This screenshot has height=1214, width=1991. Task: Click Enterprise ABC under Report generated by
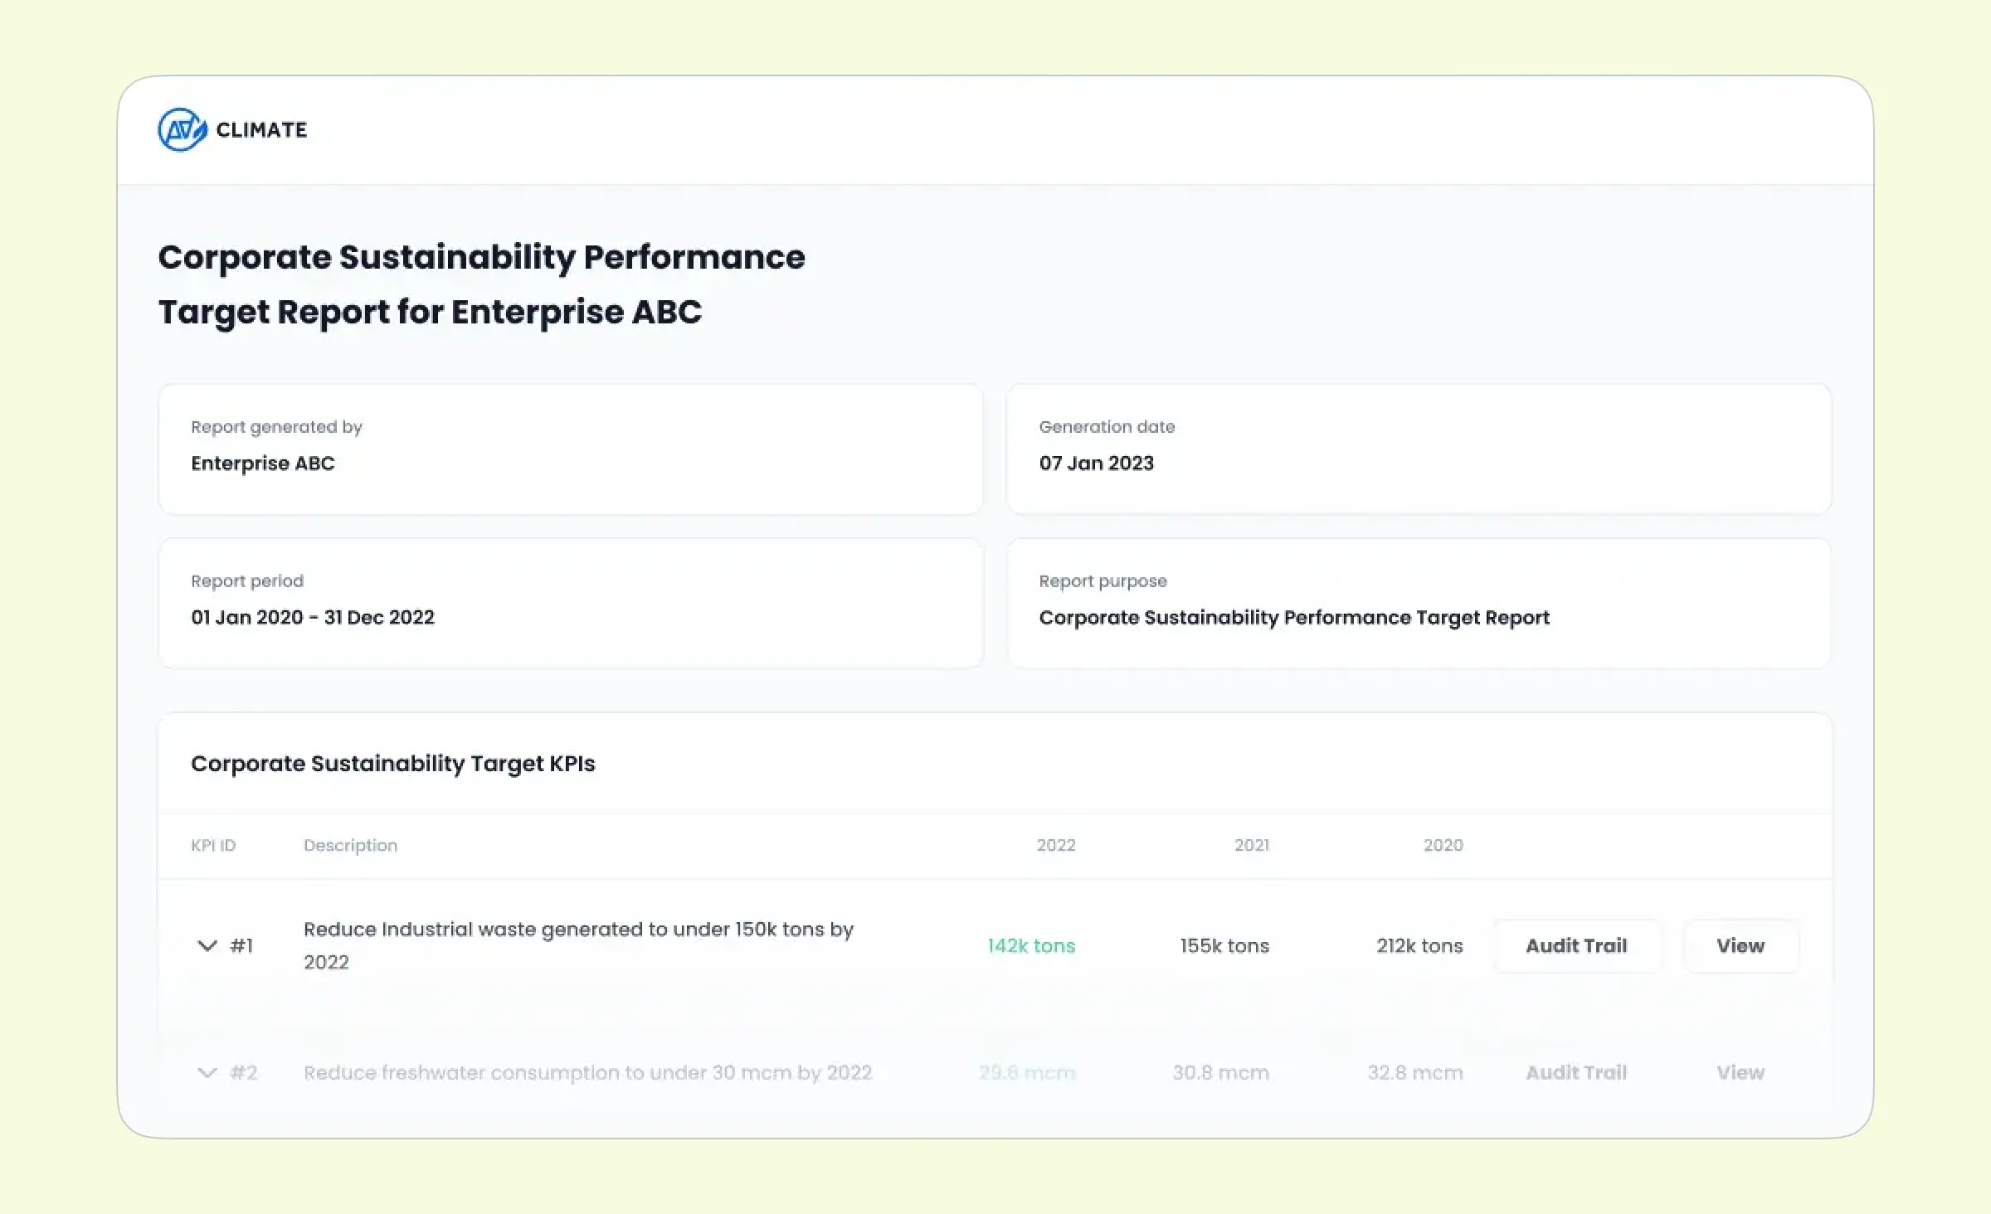point(263,463)
